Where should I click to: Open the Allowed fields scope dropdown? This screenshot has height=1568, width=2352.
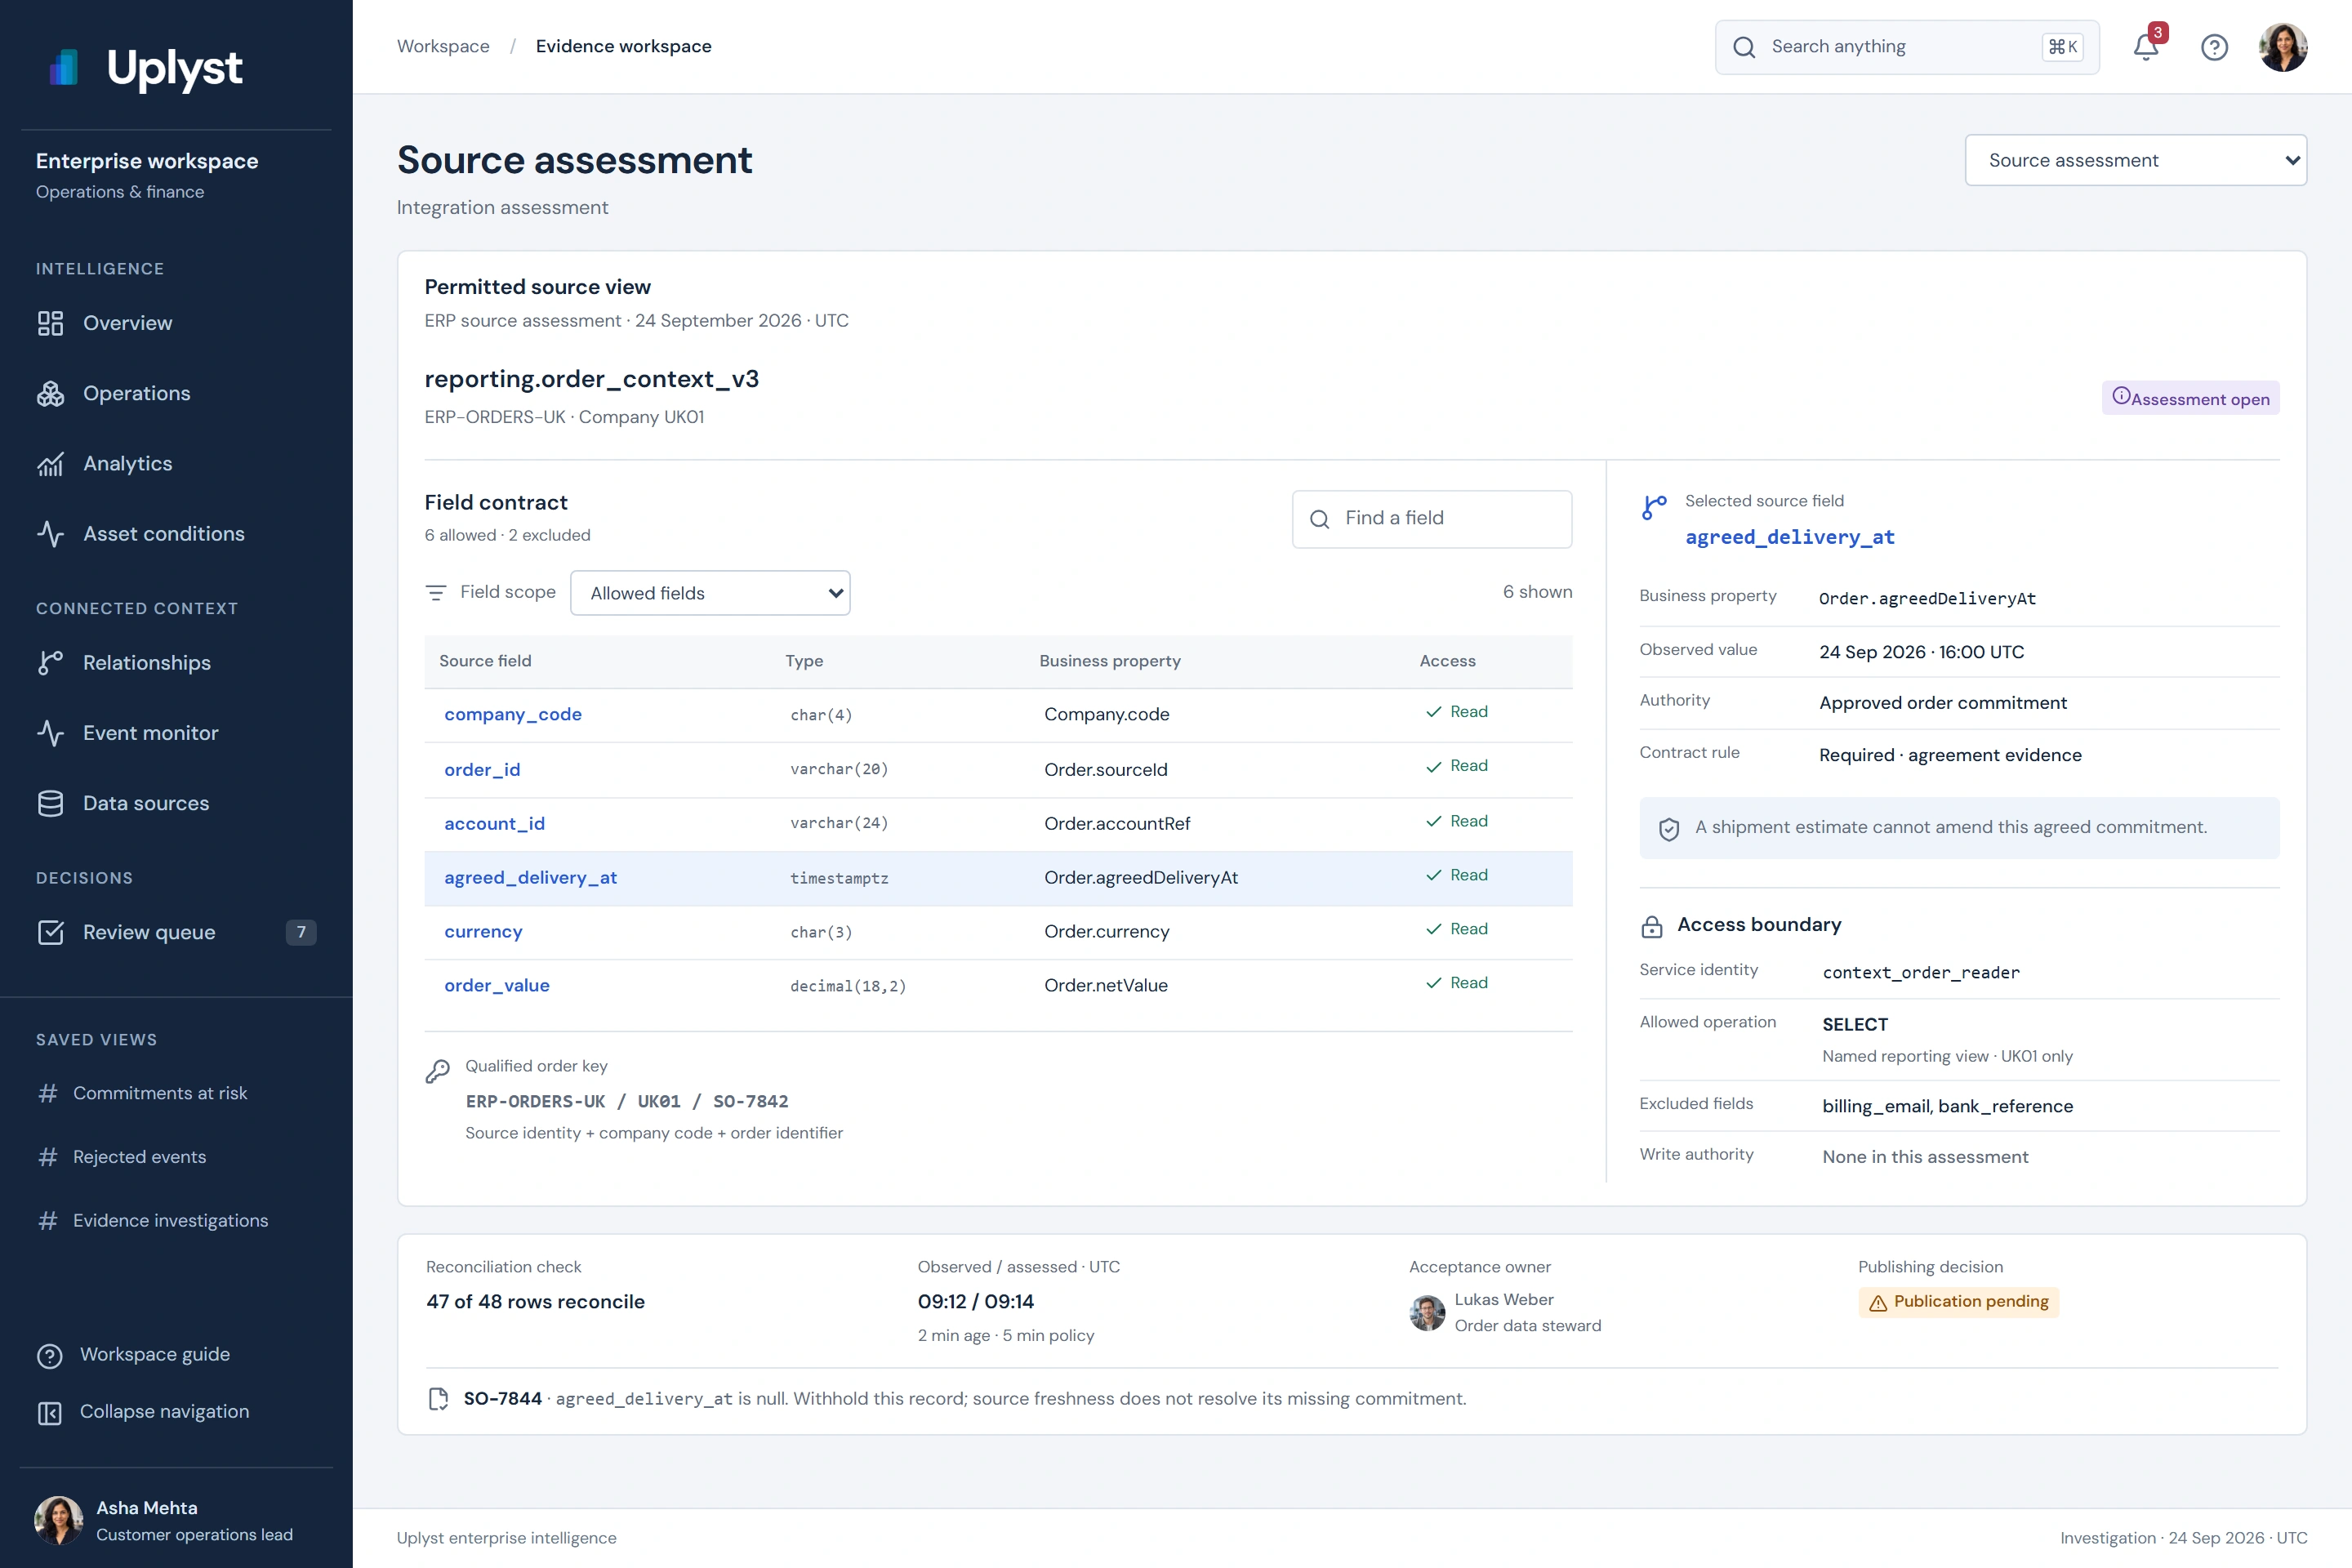[x=710, y=593]
